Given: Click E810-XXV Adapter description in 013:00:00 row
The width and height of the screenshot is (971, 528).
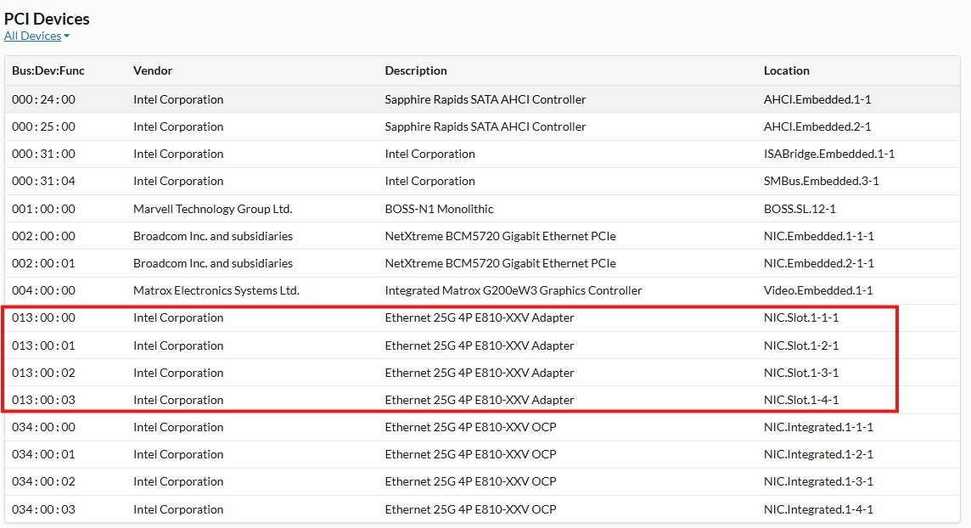Looking at the screenshot, I should click(x=480, y=318).
